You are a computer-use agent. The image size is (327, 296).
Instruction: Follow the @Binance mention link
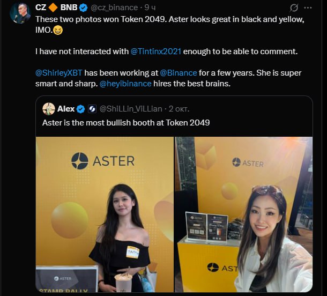tap(179, 73)
